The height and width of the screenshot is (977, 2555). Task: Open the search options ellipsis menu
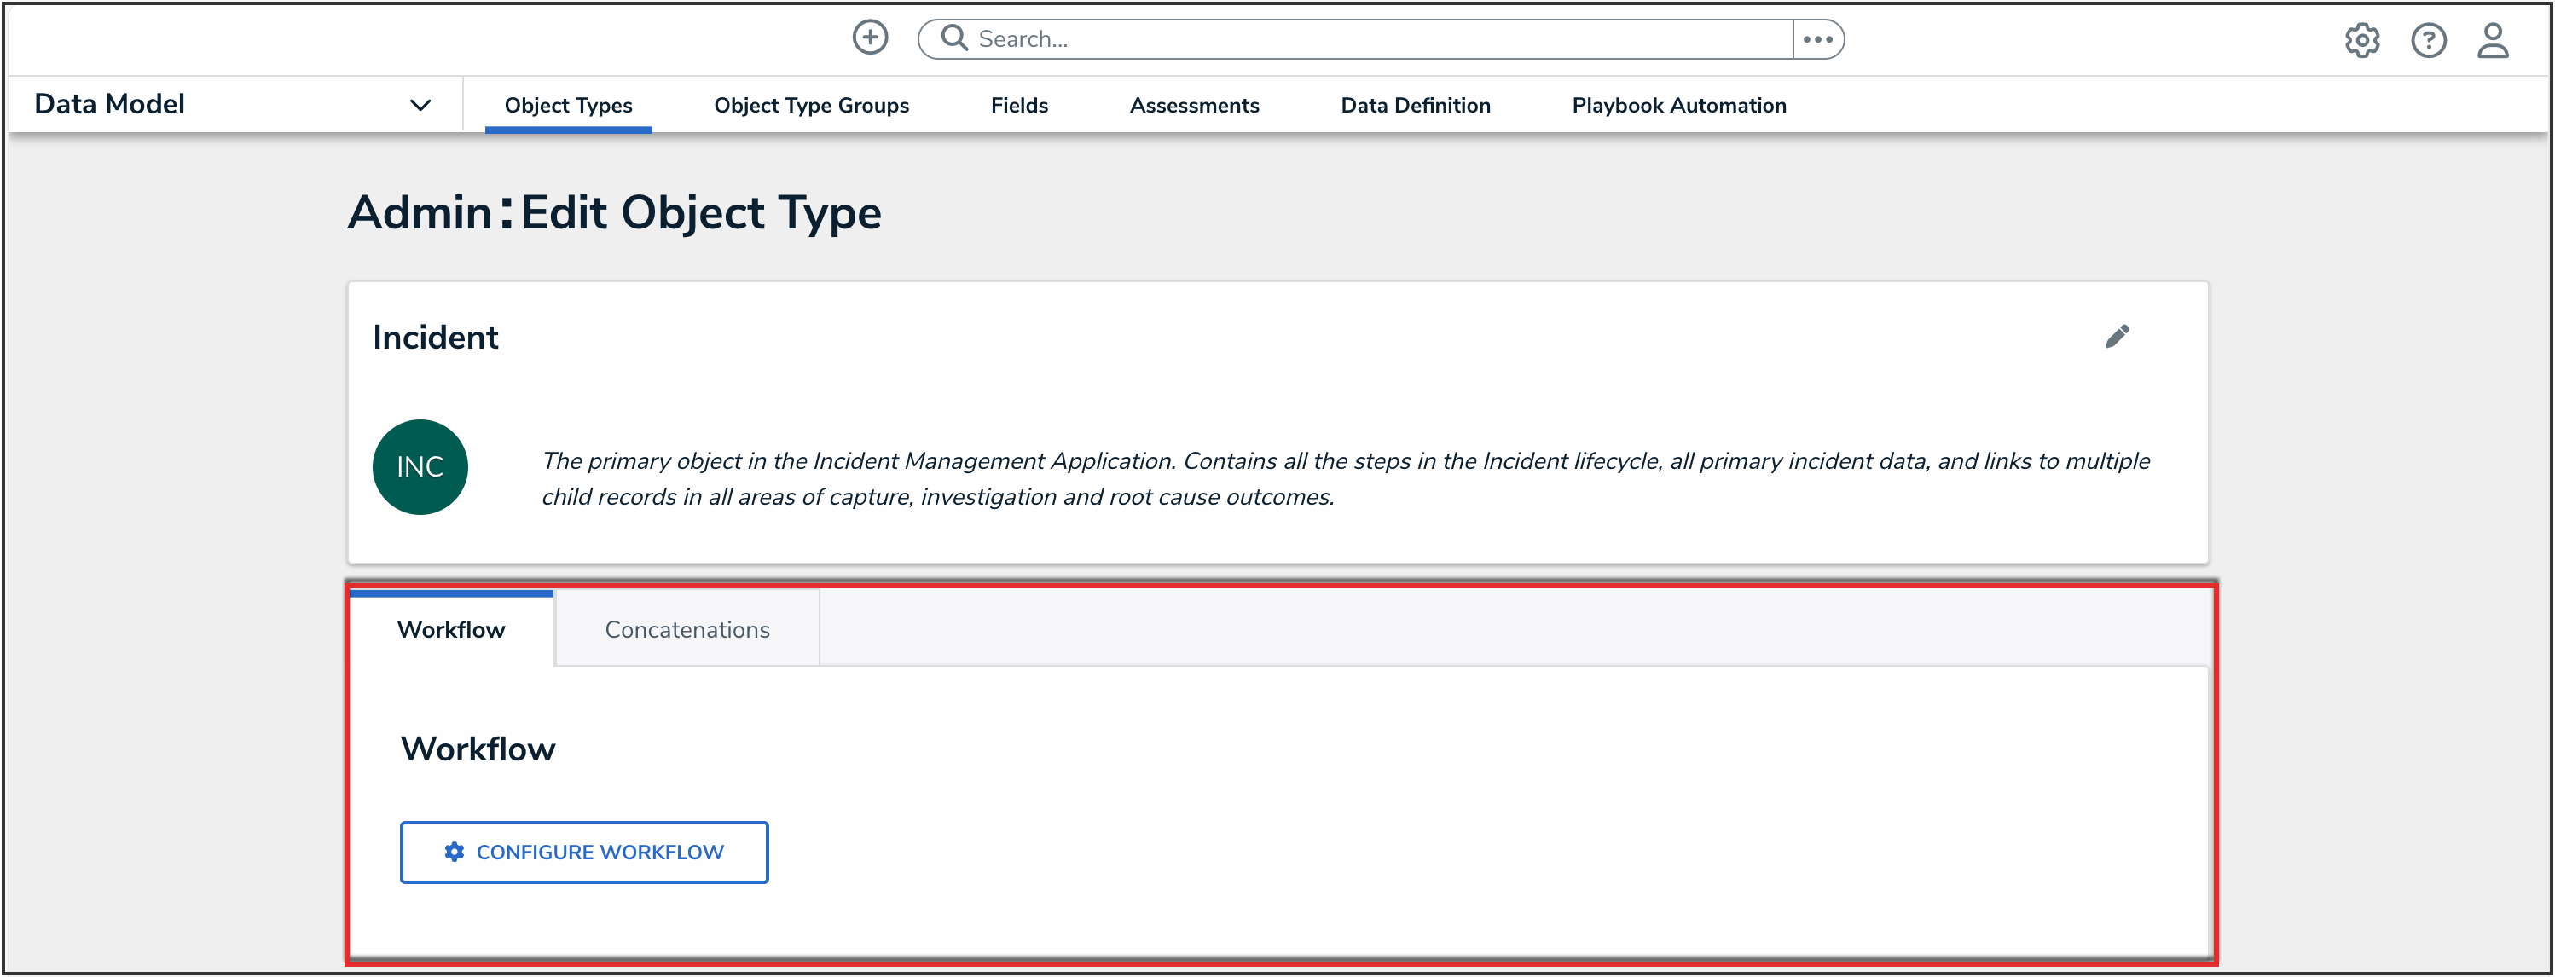coord(1817,38)
